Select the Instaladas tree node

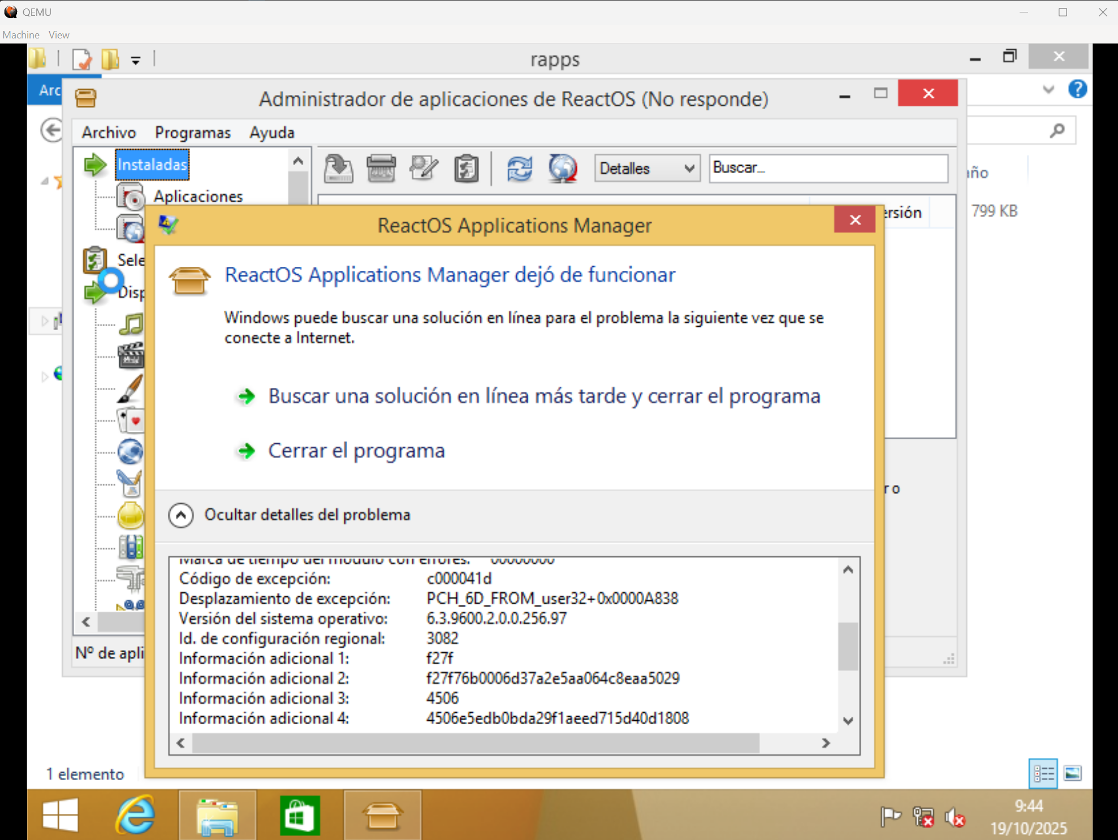152,164
